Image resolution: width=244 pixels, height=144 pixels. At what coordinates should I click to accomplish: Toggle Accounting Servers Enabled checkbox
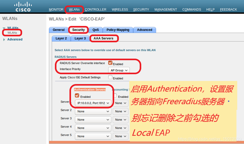point(115,95)
